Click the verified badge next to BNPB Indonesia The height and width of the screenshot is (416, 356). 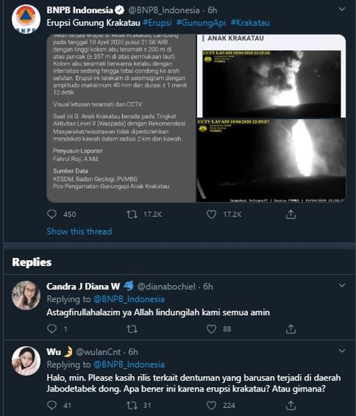pyautogui.click(x=120, y=9)
